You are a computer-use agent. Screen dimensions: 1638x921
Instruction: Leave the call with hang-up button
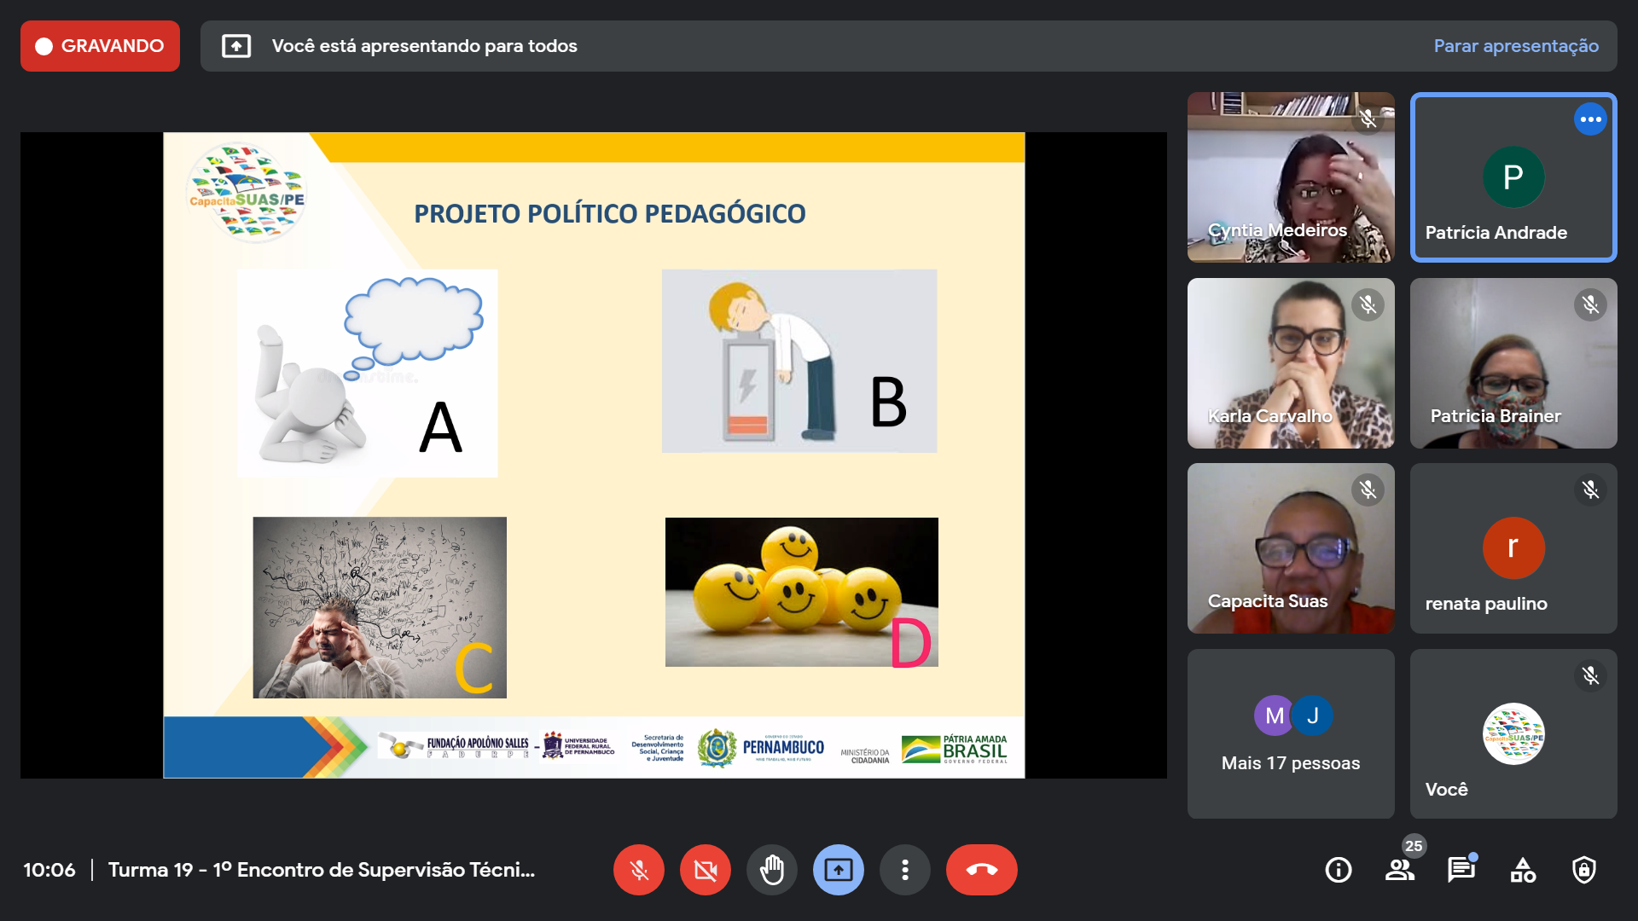tap(981, 870)
